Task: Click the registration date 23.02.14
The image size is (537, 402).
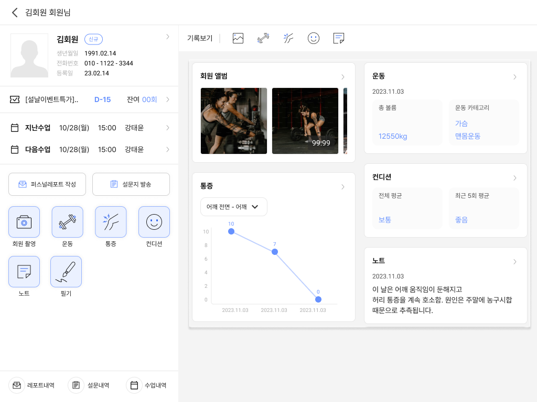Action: 96,73
